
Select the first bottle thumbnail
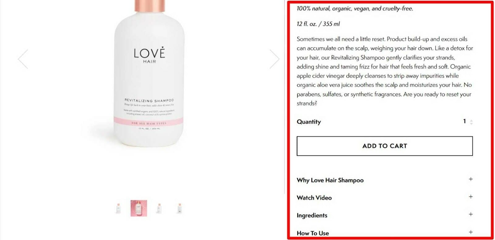(118, 208)
